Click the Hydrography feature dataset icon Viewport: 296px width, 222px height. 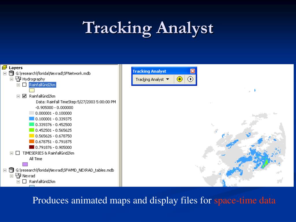tap(18, 79)
